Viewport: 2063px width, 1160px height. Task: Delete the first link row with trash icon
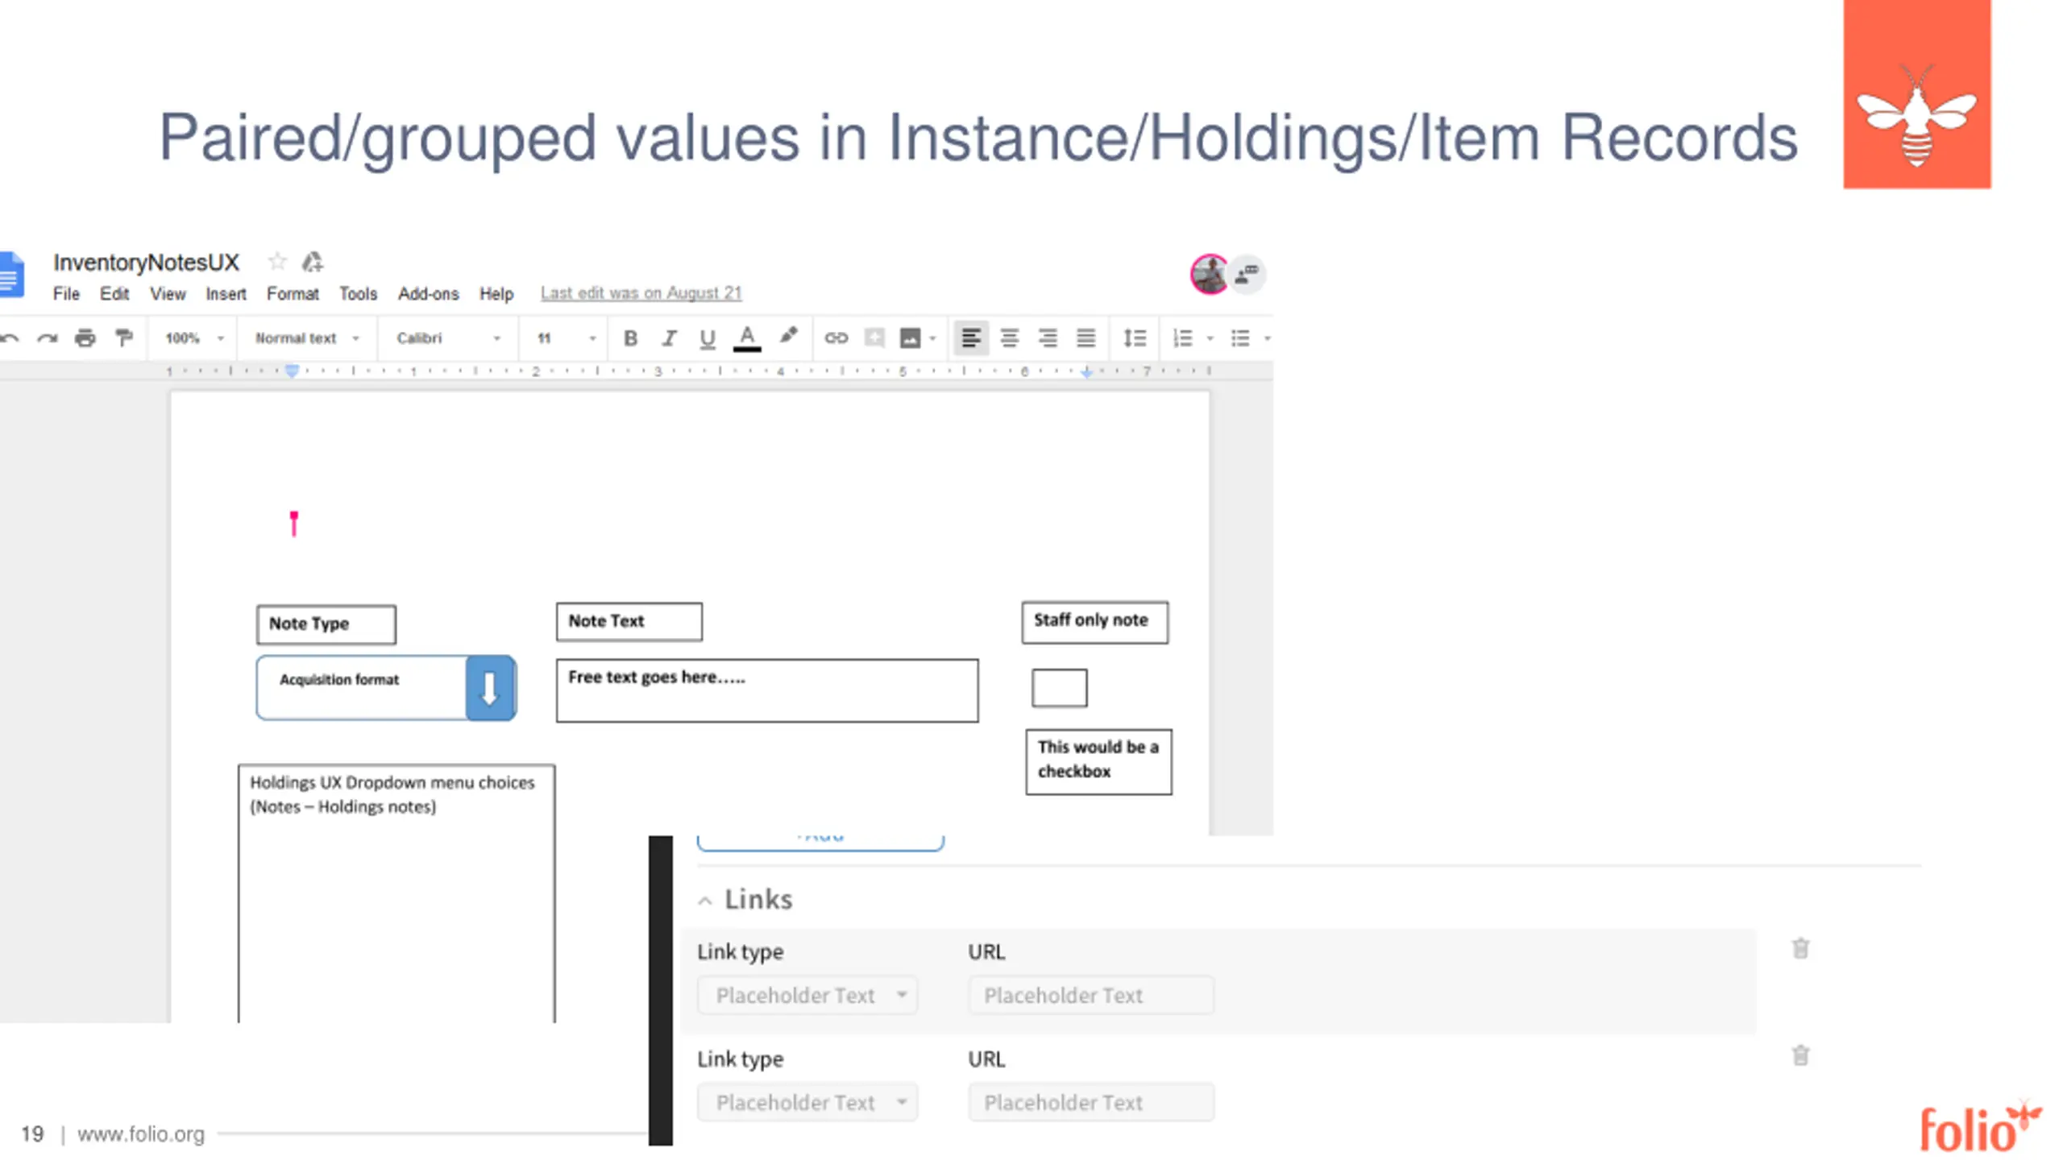[1801, 948]
